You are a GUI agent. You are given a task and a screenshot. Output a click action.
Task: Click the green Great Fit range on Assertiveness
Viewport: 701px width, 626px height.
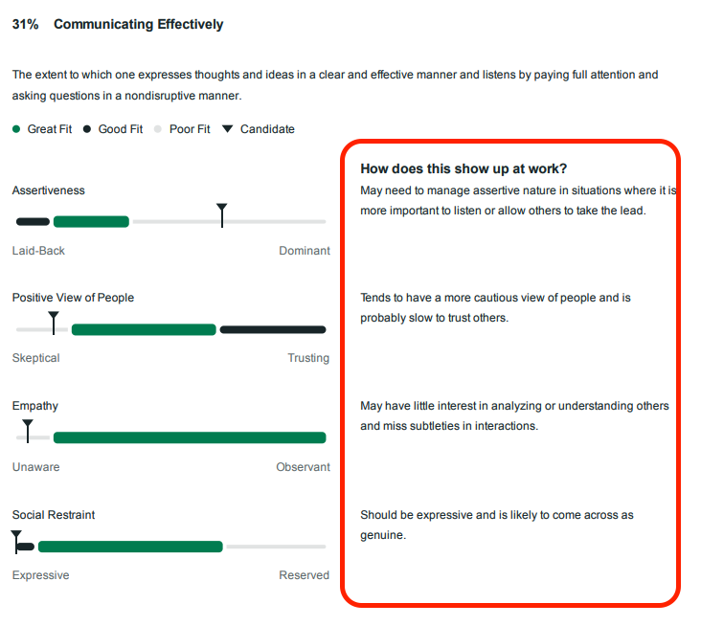91,222
